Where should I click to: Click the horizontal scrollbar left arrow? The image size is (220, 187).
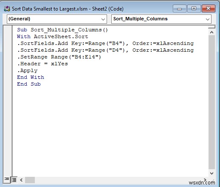[x=21, y=180]
